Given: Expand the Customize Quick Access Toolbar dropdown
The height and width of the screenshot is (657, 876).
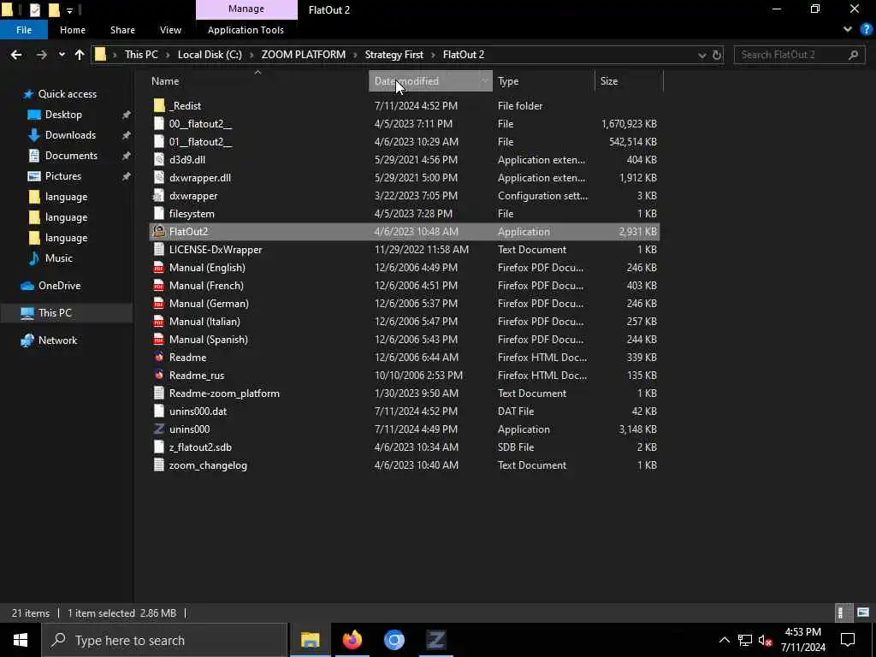Looking at the screenshot, I should [69, 10].
